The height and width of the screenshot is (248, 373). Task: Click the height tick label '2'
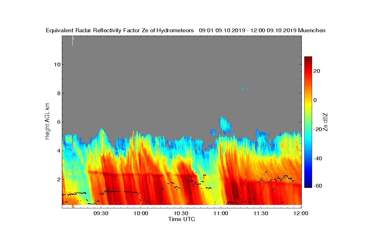tap(58, 179)
